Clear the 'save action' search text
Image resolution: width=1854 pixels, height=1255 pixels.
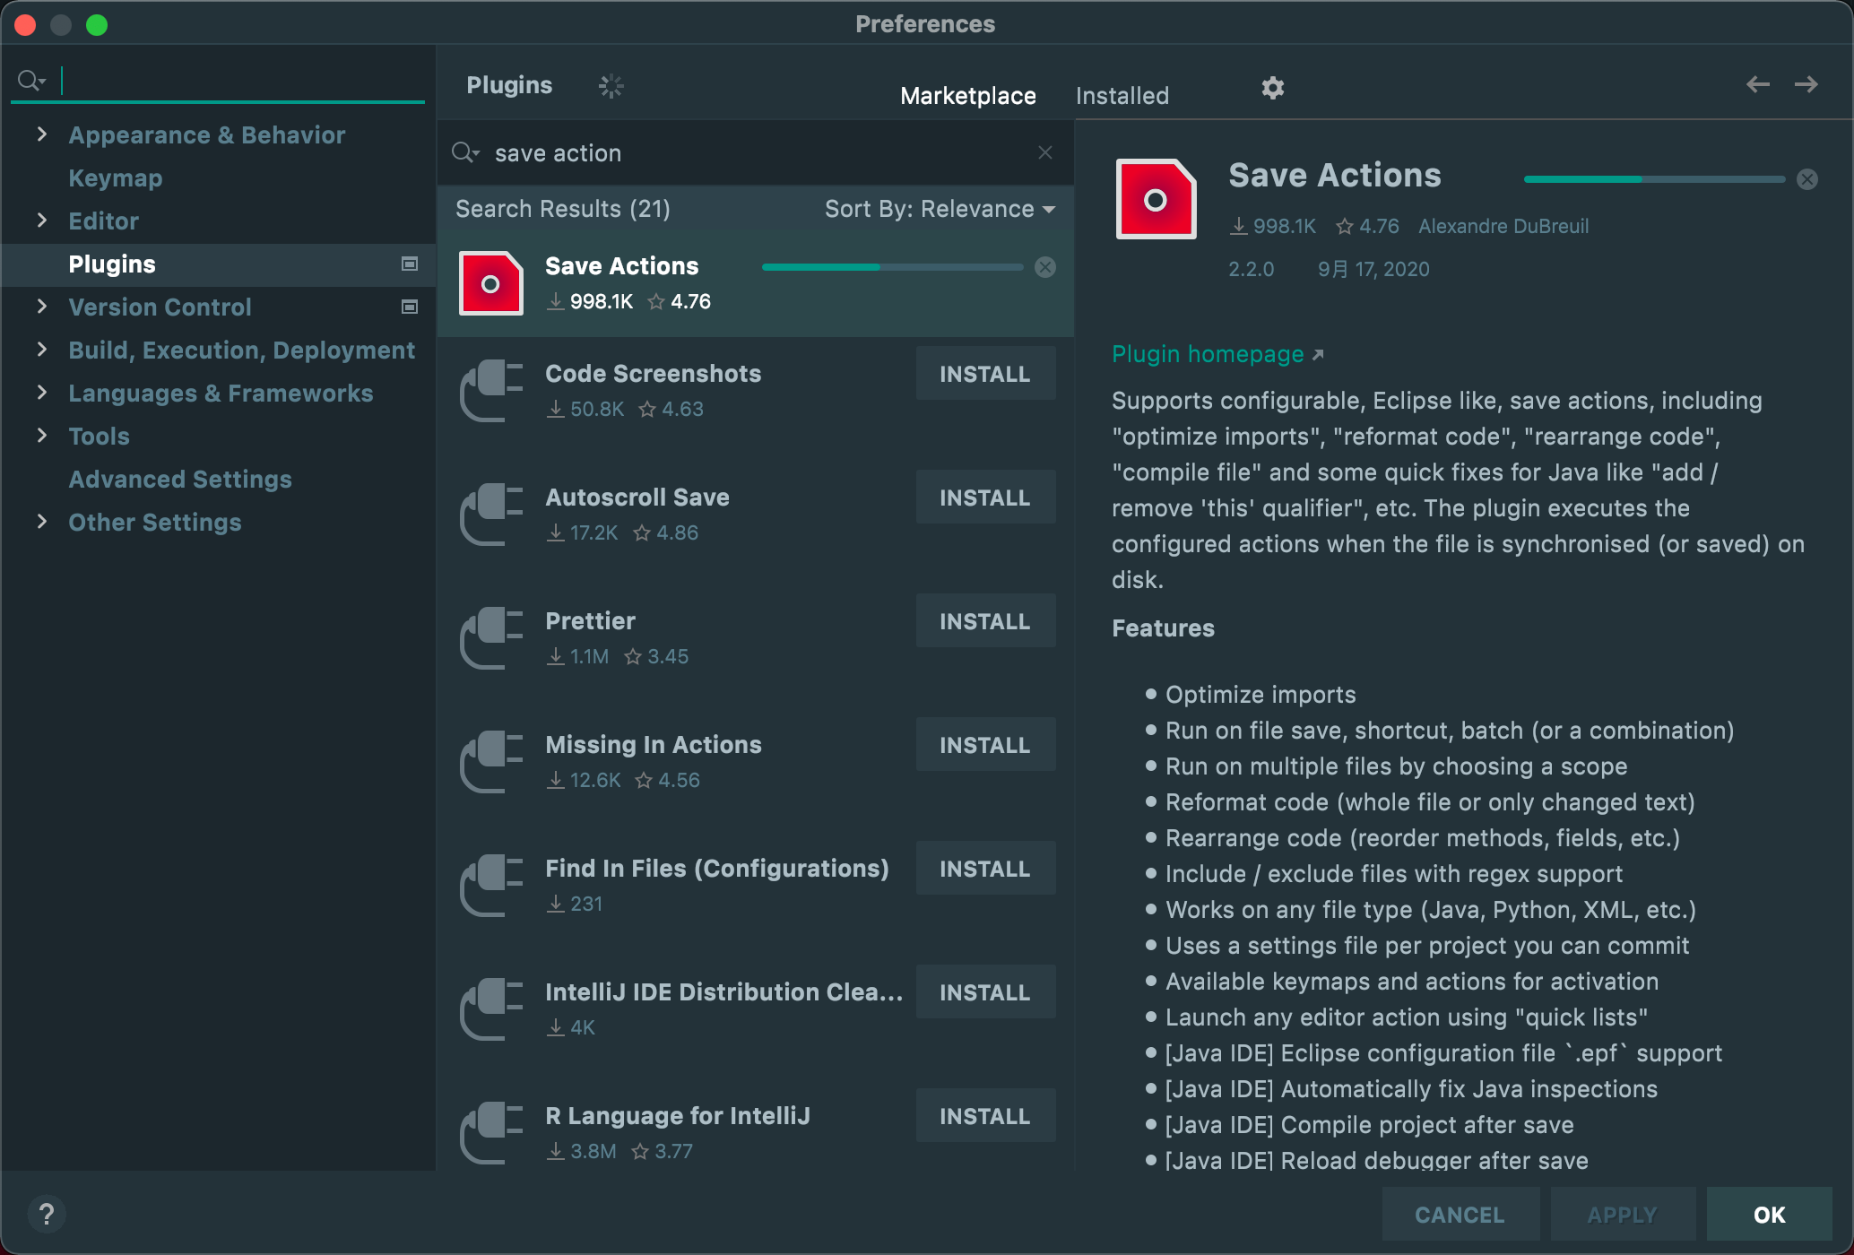(1045, 152)
